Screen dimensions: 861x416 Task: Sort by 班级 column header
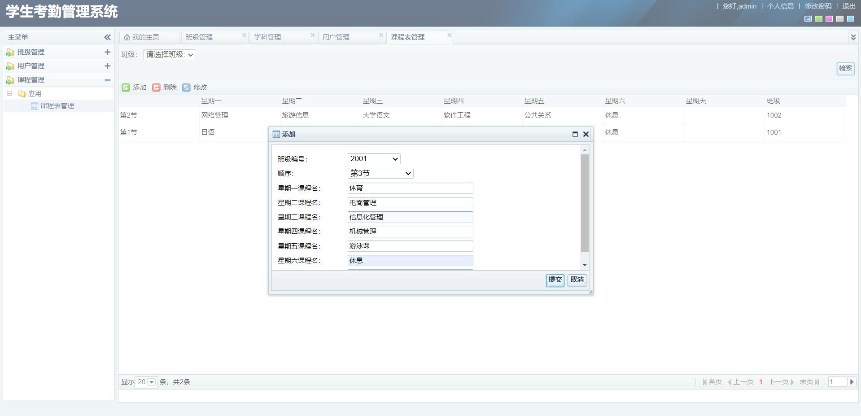(805, 101)
